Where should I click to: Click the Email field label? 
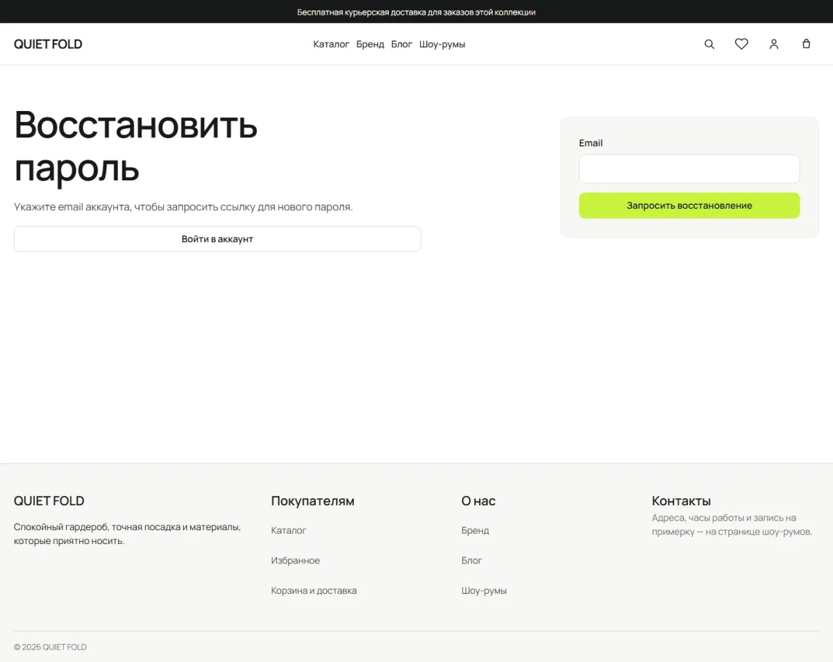tap(591, 143)
